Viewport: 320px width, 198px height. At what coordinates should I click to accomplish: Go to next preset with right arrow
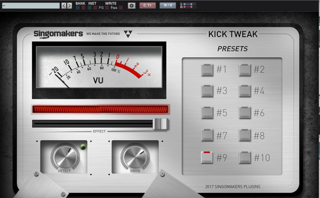[69, 5]
